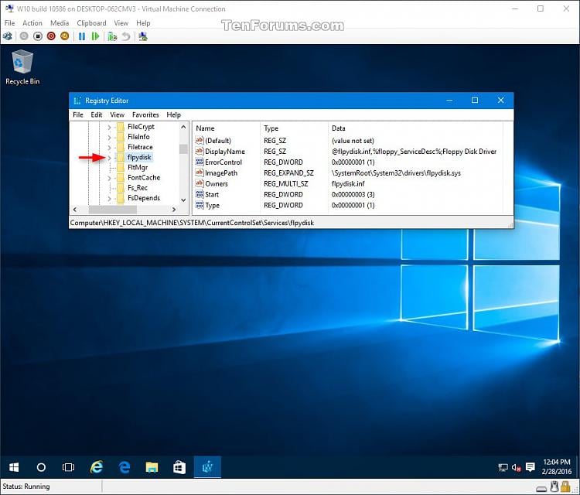Image resolution: width=580 pixels, height=495 pixels.
Task: Select the Owners value row
Action: 217,183
